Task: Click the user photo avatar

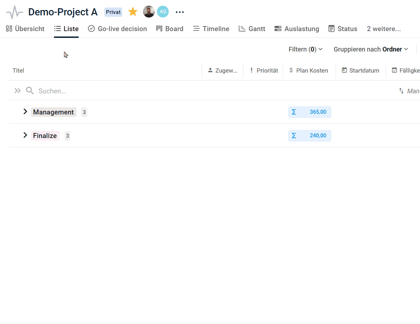Action: [x=149, y=12]
